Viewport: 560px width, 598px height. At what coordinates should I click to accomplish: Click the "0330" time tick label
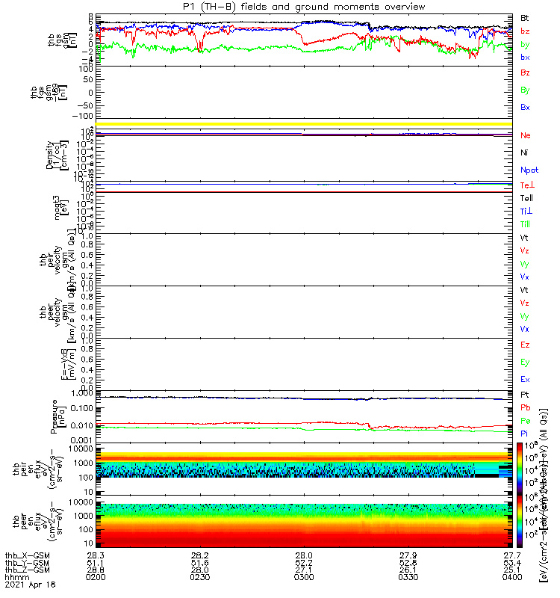tap(408, 577)
